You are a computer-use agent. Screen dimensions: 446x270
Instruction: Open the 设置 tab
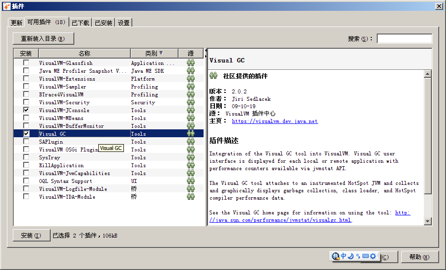(x=124, y=23)
